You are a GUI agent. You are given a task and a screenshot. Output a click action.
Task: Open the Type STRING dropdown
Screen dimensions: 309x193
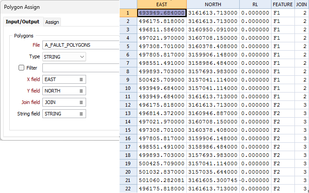(64, 57)
